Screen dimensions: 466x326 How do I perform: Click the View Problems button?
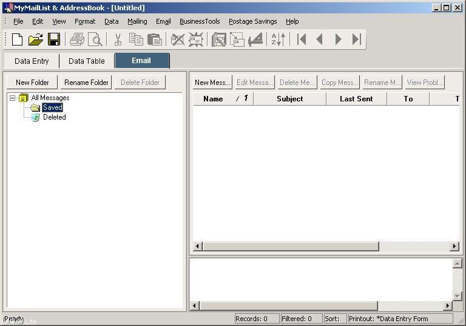tap(425, 83)
